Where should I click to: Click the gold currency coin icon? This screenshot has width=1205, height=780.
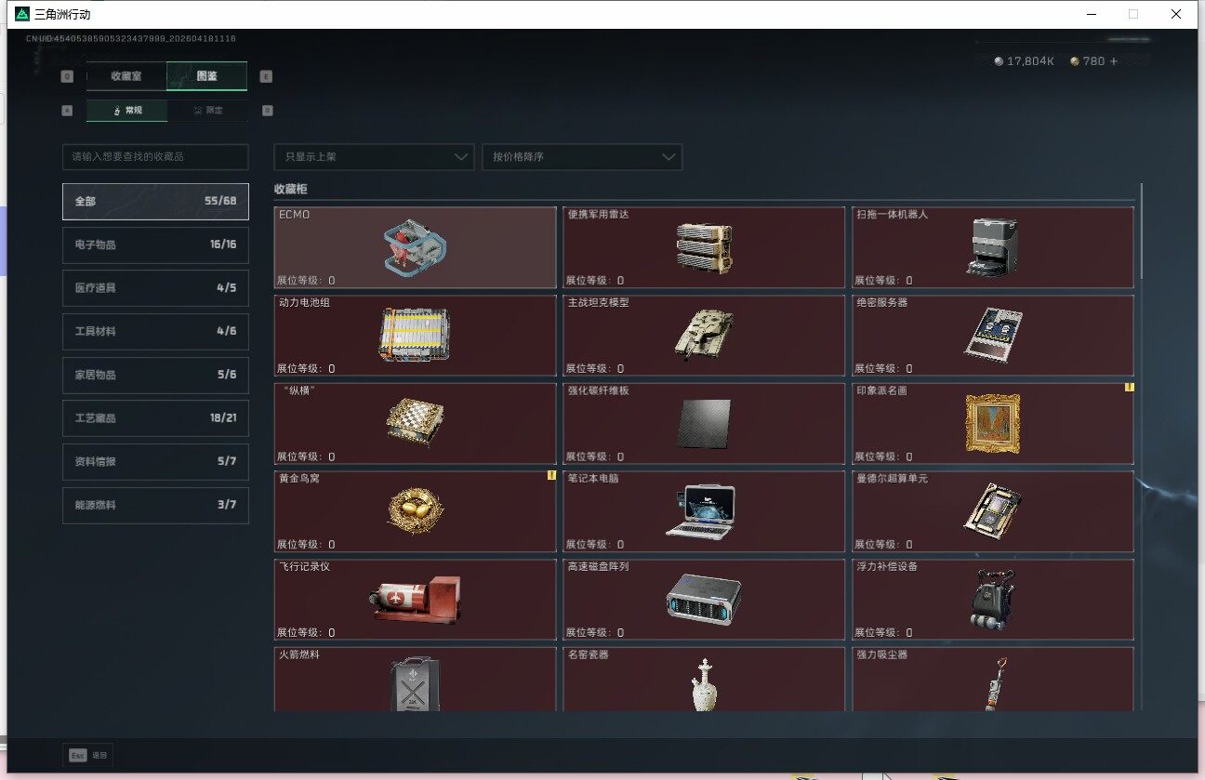(x=1075, y=61)
